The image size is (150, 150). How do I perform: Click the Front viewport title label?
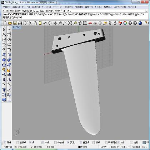tap(16, 27)
